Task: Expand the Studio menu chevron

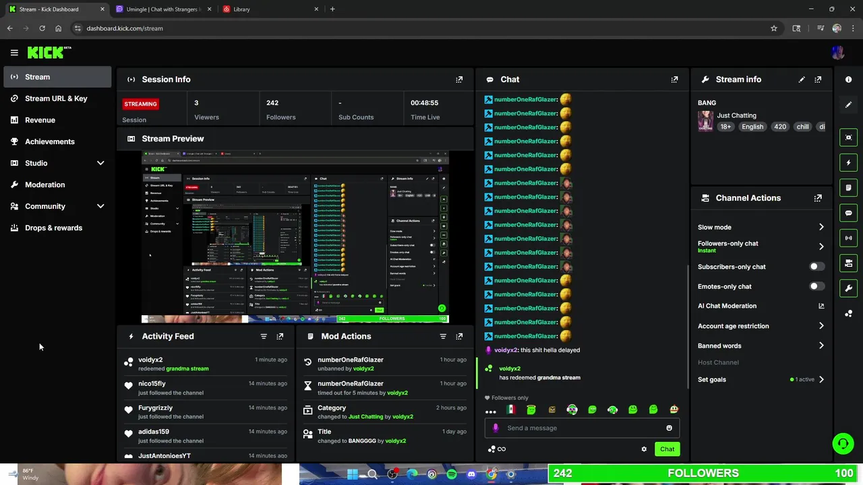Action: (x=100, y=163)
